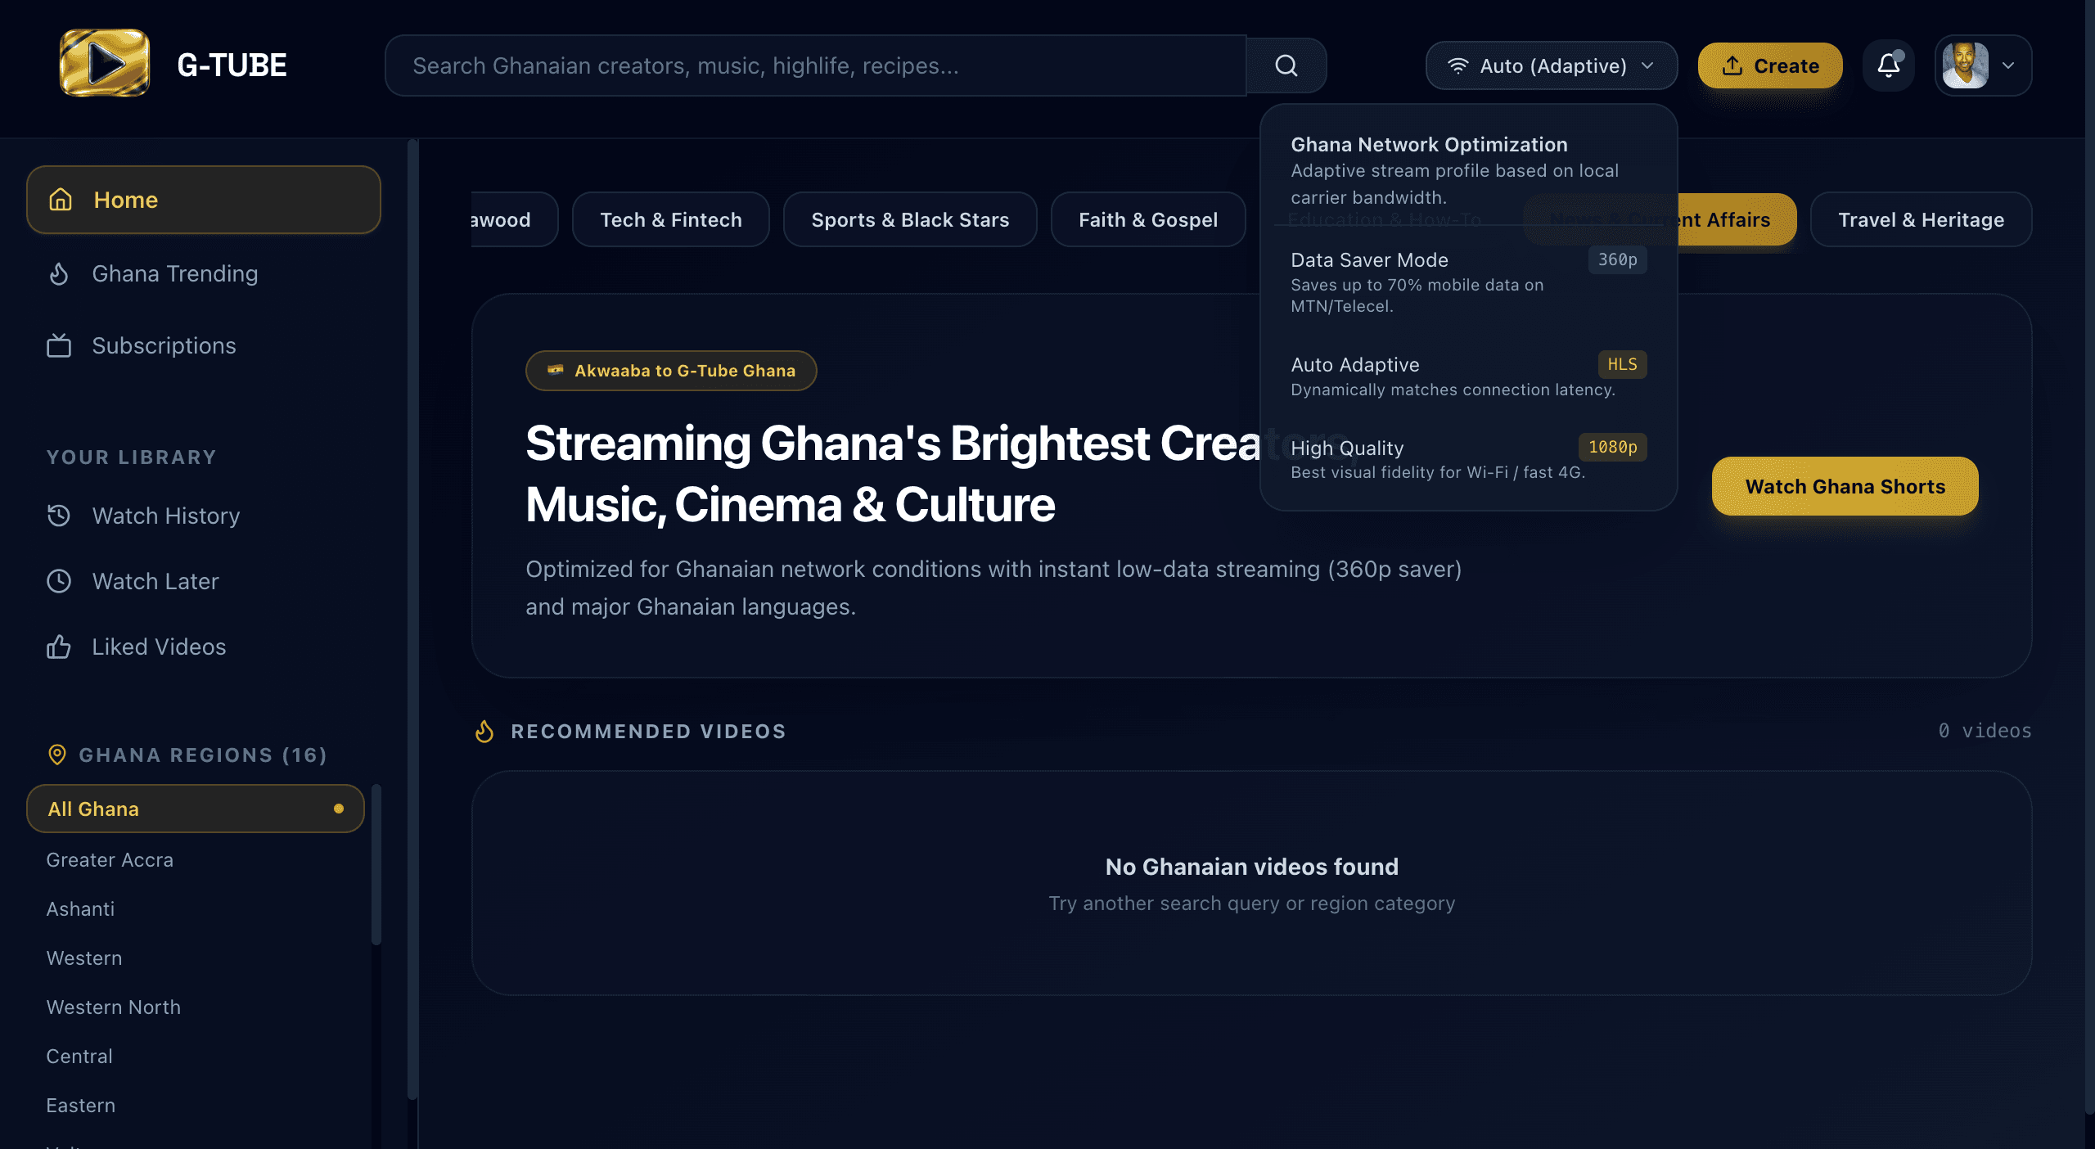Image resolution: width=2095 pixels, height=1149 pixels.
Task: Click the Wi-Fi icon in quality selector
Action: tap(1458, 65)
